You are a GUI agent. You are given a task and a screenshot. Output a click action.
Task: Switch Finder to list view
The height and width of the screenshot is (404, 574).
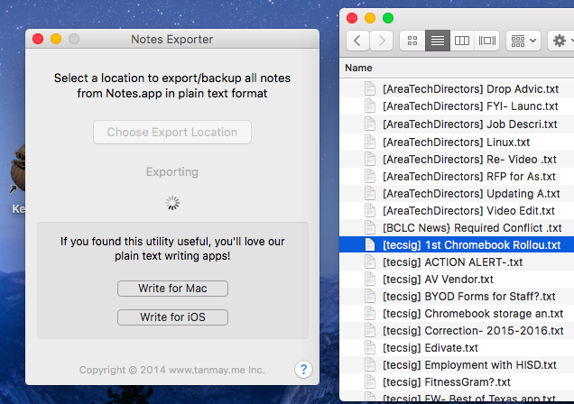click(x=438, y=41)
